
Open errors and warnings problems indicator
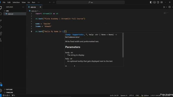[6, 95]
